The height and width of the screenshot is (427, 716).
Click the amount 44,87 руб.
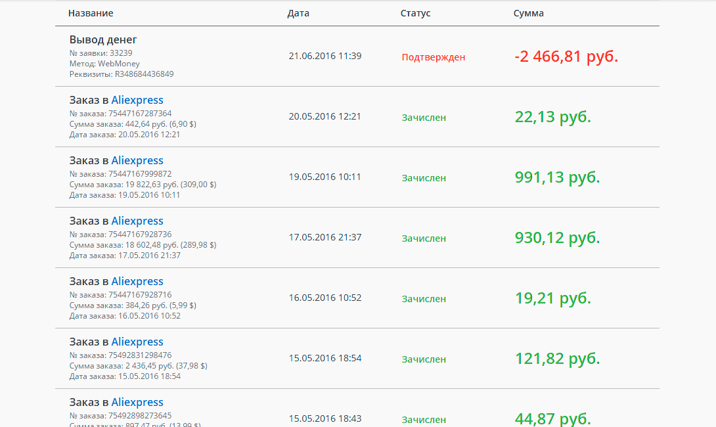pos(553,418)
